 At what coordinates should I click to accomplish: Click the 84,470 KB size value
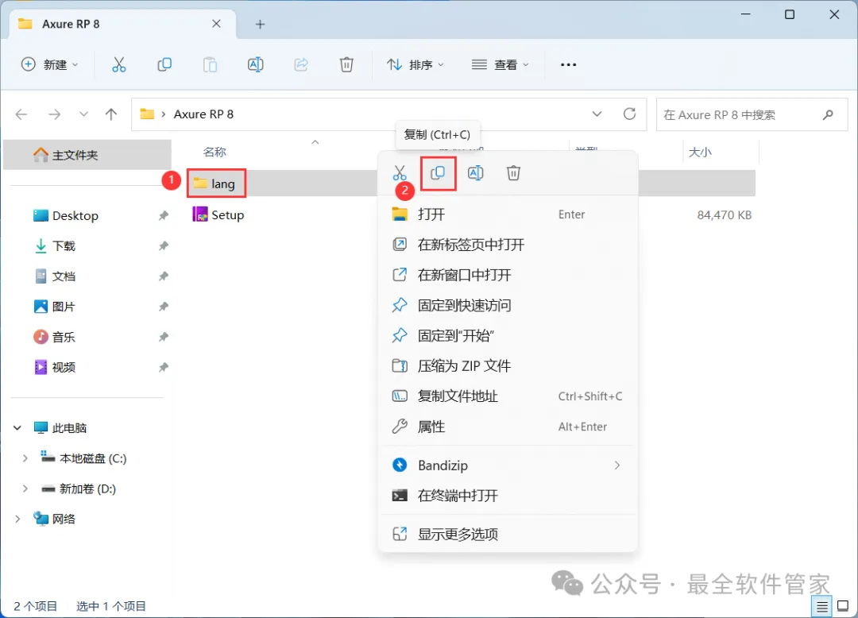point(724,215)
